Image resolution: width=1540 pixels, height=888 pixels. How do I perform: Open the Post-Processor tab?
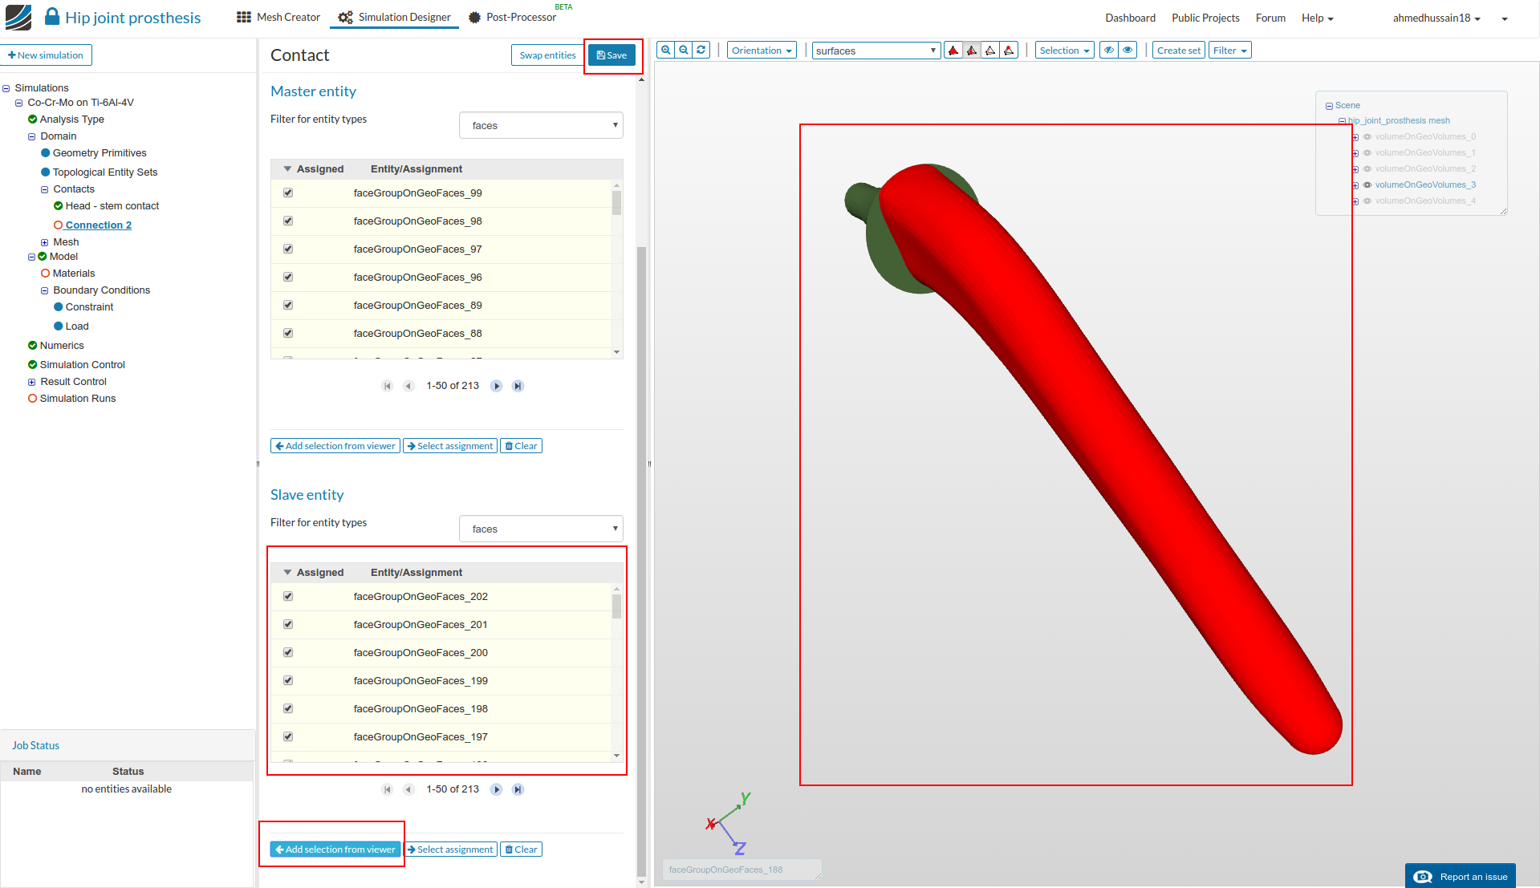[x=513, y=17]
